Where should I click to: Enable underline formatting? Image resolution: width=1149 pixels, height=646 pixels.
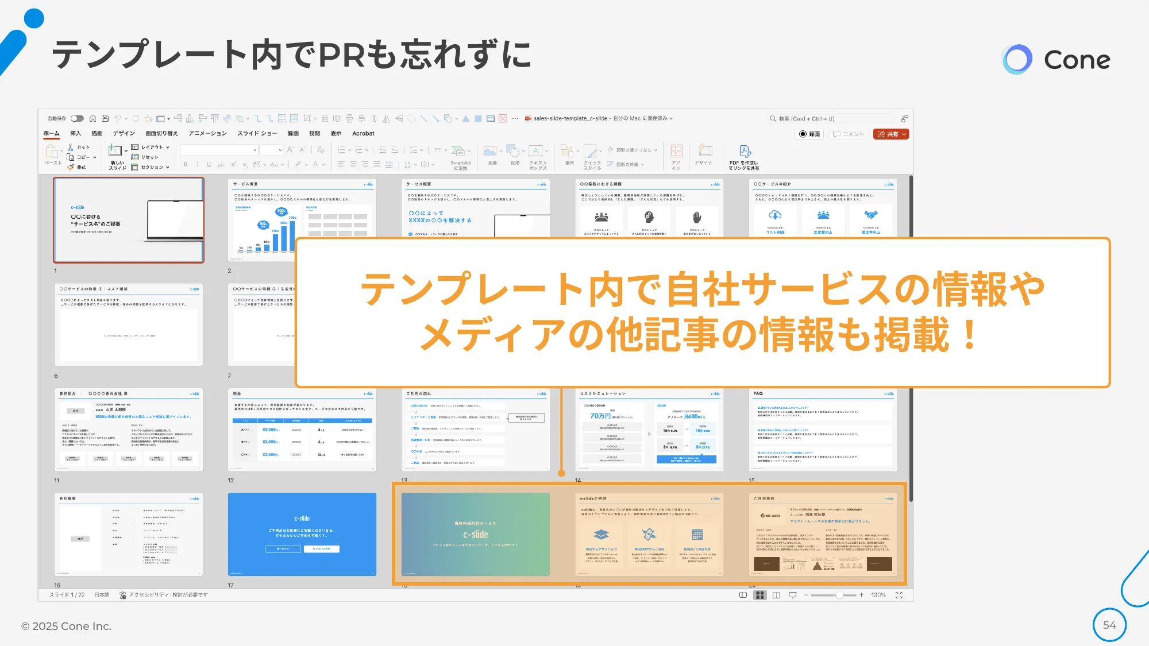click(208, 164)
